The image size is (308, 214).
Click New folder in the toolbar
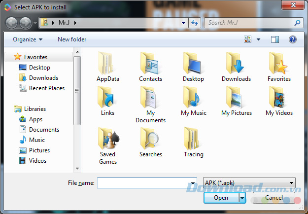[72, 39]
